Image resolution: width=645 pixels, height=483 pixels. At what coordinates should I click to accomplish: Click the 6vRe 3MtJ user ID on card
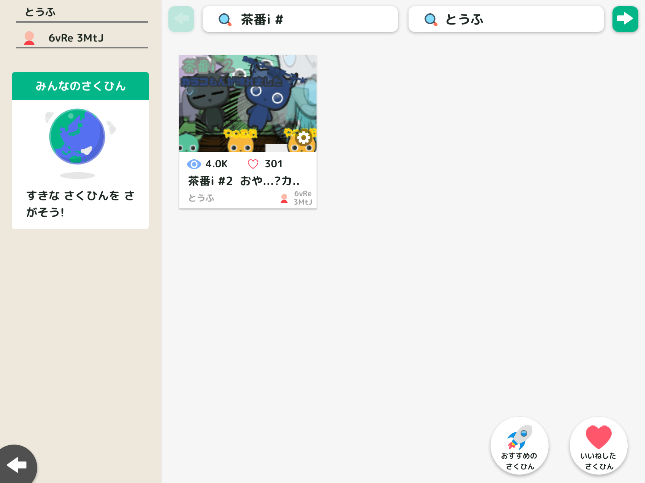click(302, 198)
